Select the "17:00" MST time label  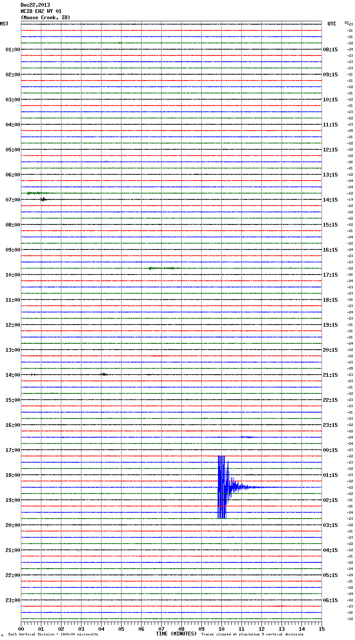point(13,450)
